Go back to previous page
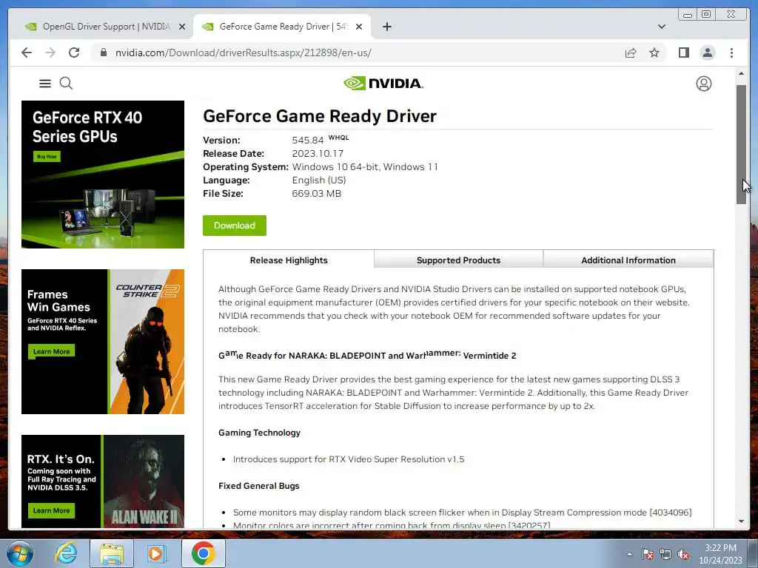 pos(27,53)
